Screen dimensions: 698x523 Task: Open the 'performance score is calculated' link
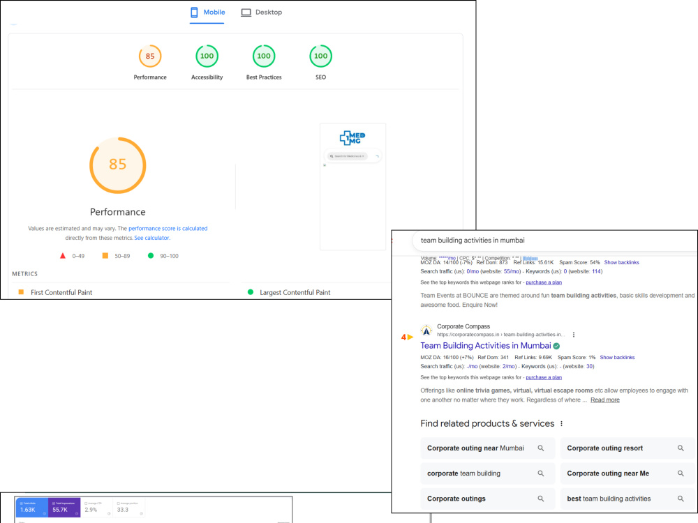(168, 229)
